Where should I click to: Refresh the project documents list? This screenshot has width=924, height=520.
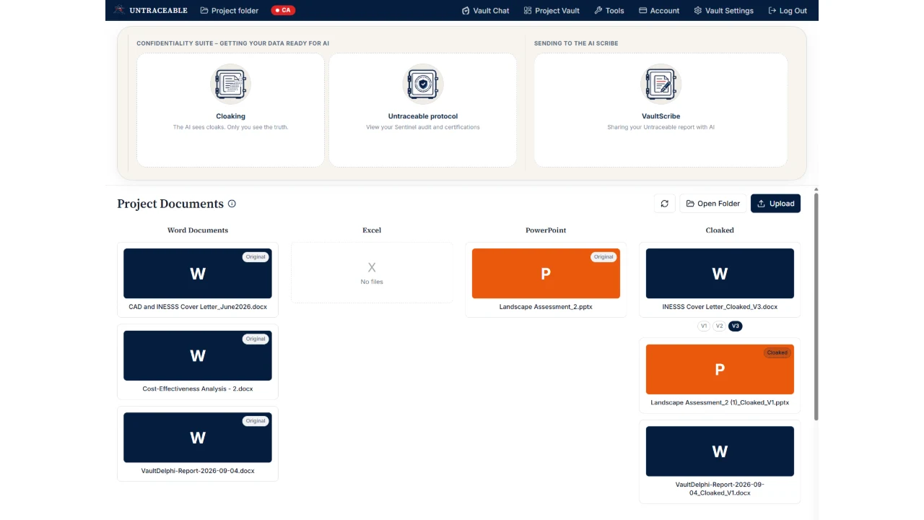(x=664, y=204)
